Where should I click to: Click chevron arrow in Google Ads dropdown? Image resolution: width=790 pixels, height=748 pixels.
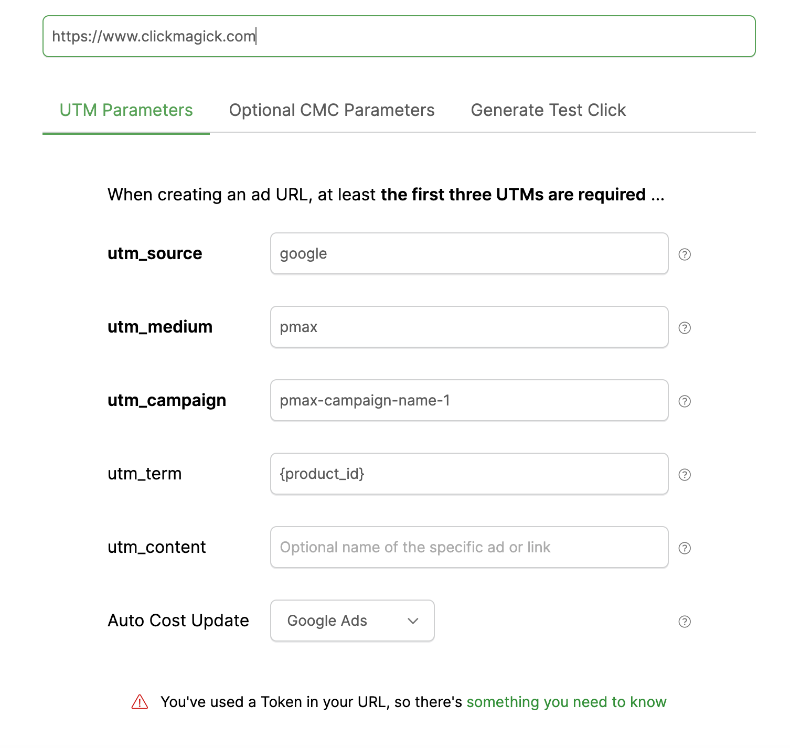coord(413,621)
